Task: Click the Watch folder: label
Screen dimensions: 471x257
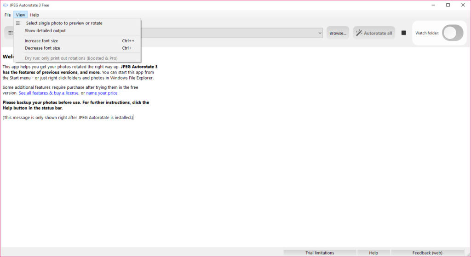Action: pyautogui.click(x=427, y=33)
